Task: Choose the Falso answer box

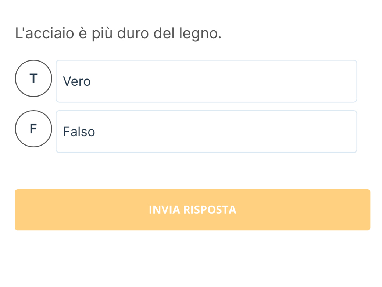Action: (206, 132)
